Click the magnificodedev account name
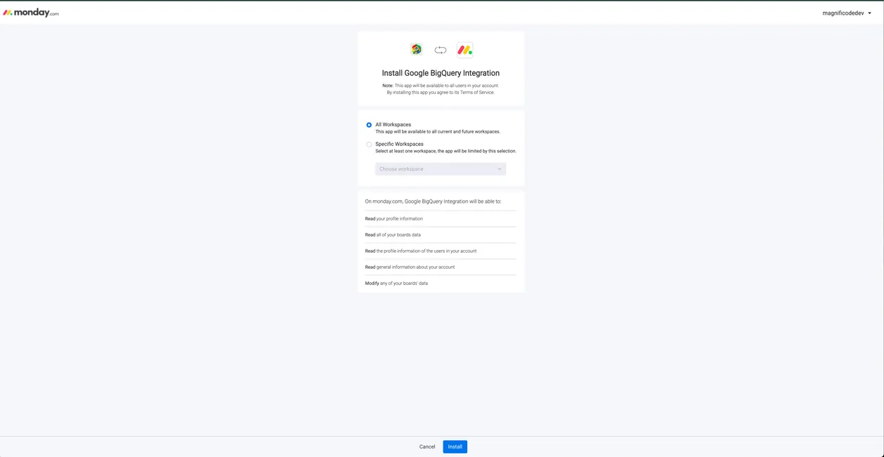The image size is (884, 457). pyautogui.click(x=843, y=13)
